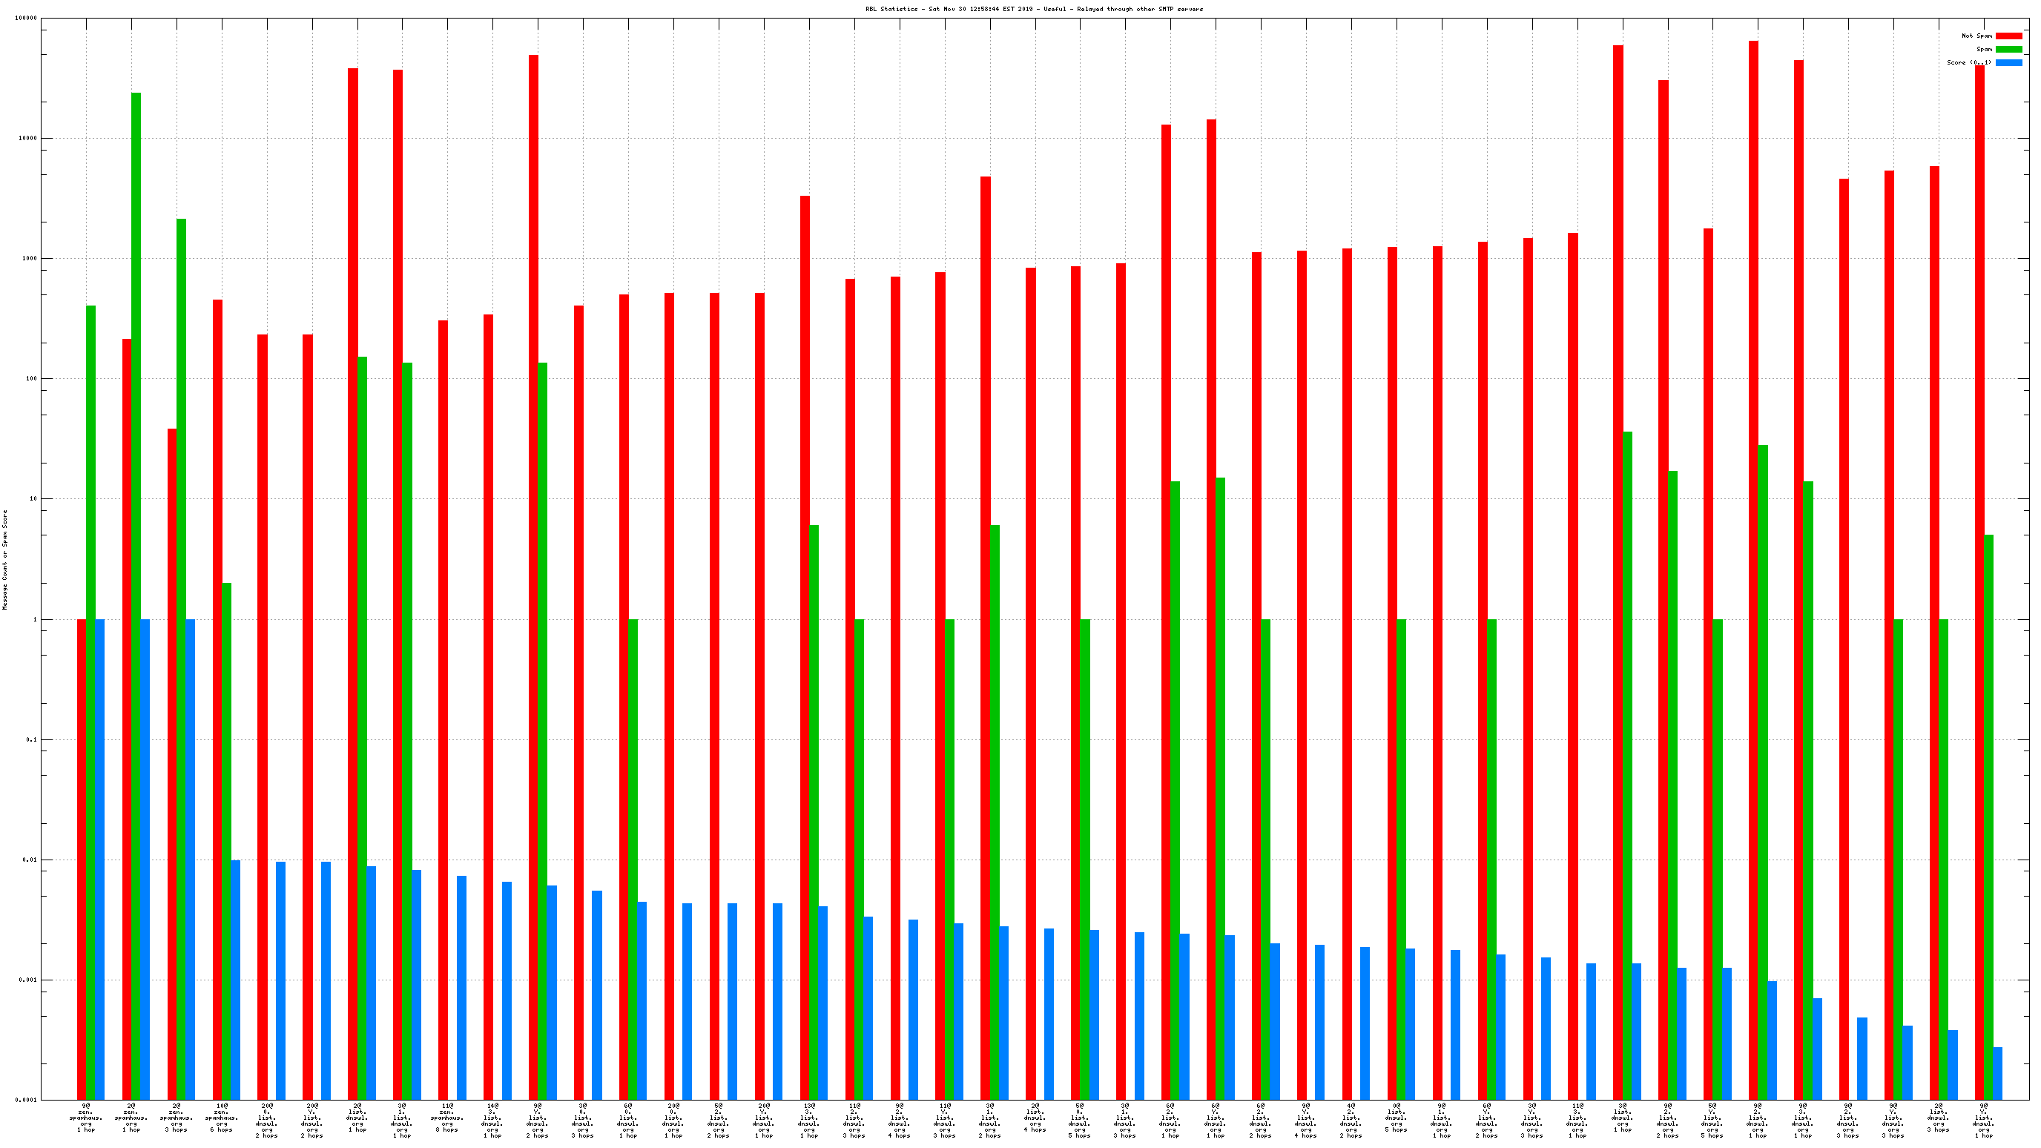Click the rightmost blue Score bar
Screen dimensions: 2041x1148
pos(1997,1073)
